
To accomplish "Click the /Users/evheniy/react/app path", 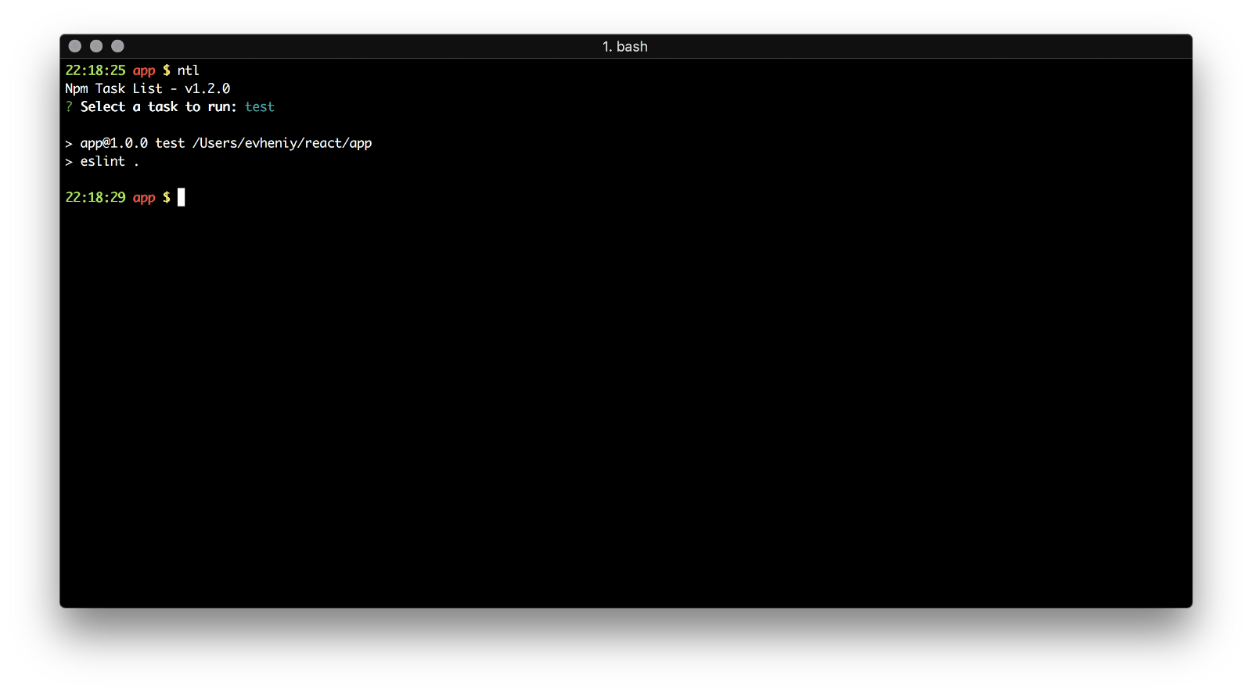I will coord(282,143).
